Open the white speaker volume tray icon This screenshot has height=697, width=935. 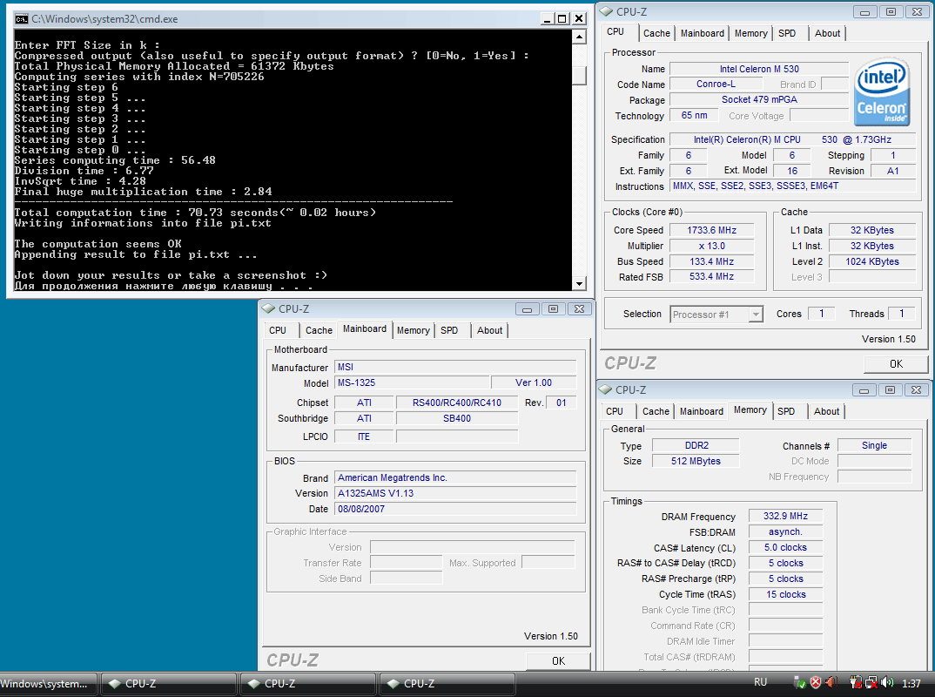pyautogui.click(x=887, y=682)
